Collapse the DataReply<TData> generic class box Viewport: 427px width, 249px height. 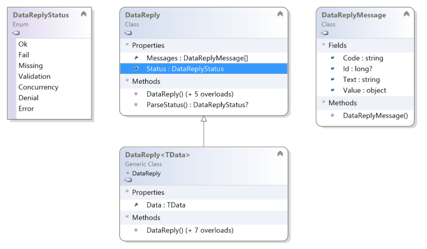pyautogui.click(x=280, y=154)
